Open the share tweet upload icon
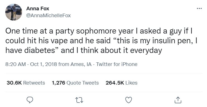207x107 pixels. pos(178,100)
